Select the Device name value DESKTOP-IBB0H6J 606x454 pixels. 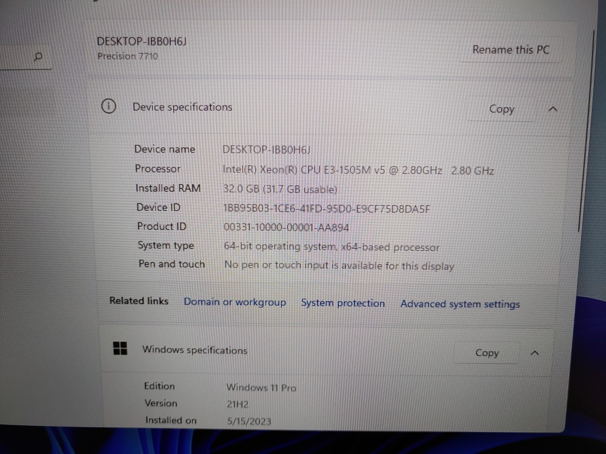266,150
